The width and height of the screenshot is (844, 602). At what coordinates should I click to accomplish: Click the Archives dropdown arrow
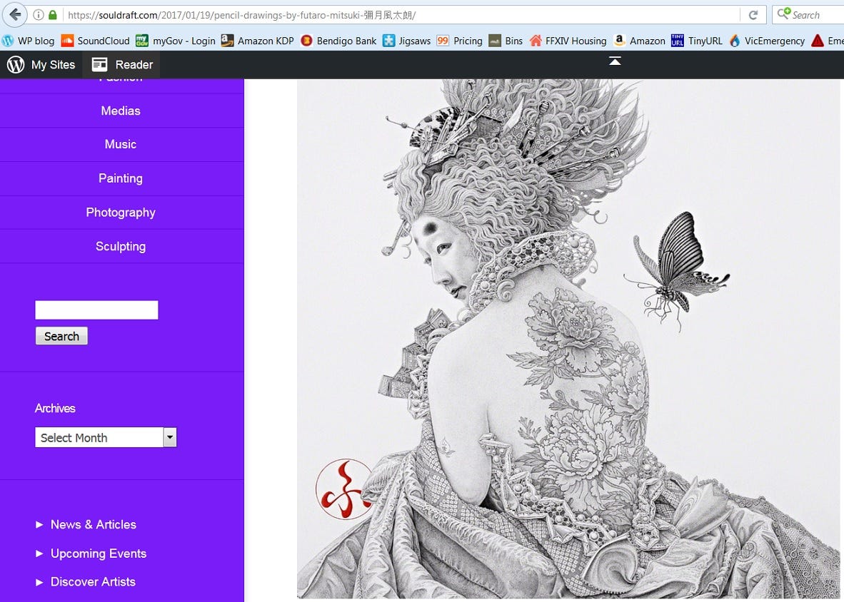coord(170,437)
